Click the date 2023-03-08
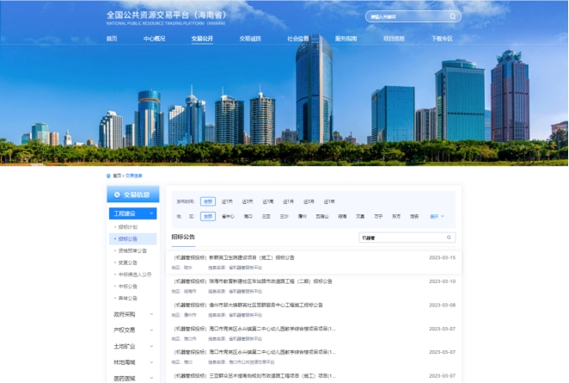Viewport: 569px width, 383px height. click(442, 305)
